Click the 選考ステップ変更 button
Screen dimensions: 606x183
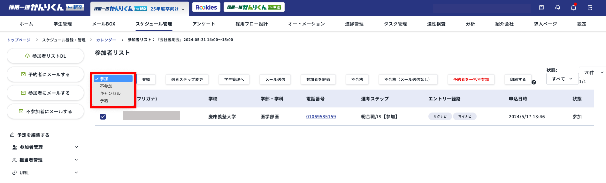tap(187, 79)
